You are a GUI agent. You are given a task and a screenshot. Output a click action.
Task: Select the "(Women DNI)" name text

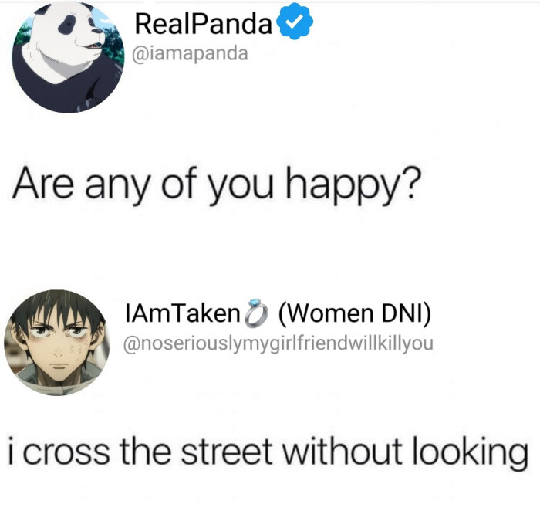[x=355, y=313]
